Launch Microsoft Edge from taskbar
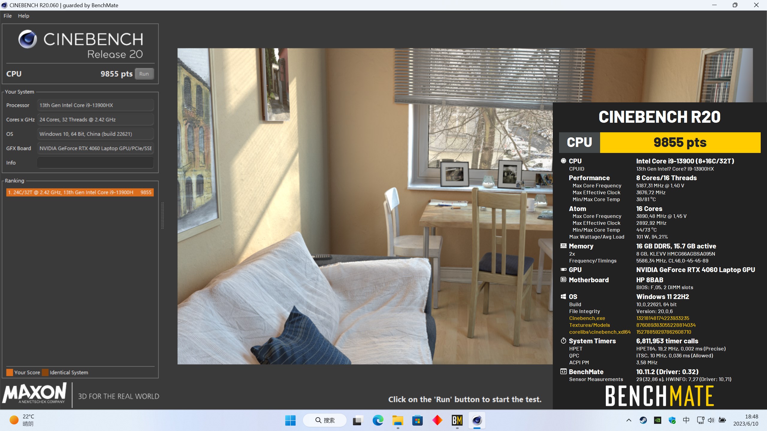This screenshot has height=431, width=767. (x=378, y=420)
